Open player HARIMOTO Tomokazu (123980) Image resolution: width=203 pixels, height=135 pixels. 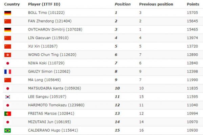click(x=56, y=105)
